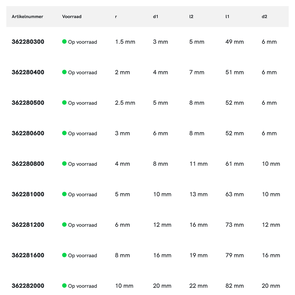This screenshot has width=295, height=295.
Task: Click the Voorraad column header
Action: coord(72,17)
